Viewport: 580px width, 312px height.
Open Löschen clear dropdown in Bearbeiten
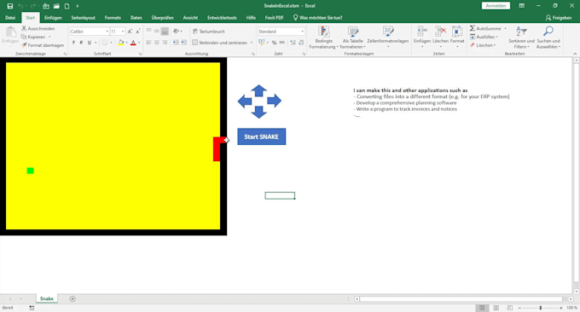click(483, 45)
